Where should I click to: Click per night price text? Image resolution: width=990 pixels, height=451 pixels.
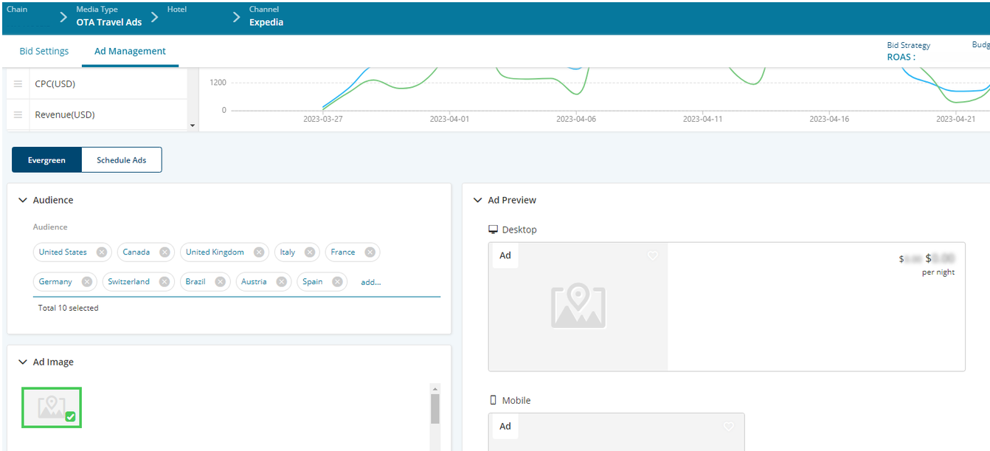point(938,272)
